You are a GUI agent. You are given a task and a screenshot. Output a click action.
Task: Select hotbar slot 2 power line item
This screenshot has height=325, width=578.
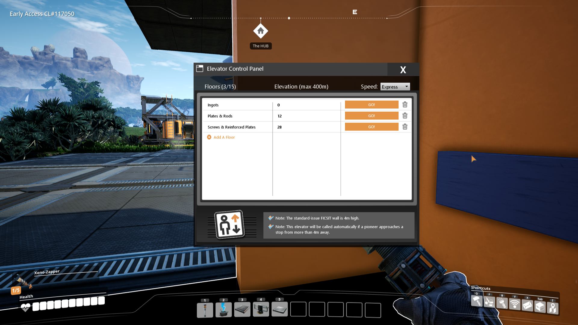pyautogui.click(x=224, y=310)
